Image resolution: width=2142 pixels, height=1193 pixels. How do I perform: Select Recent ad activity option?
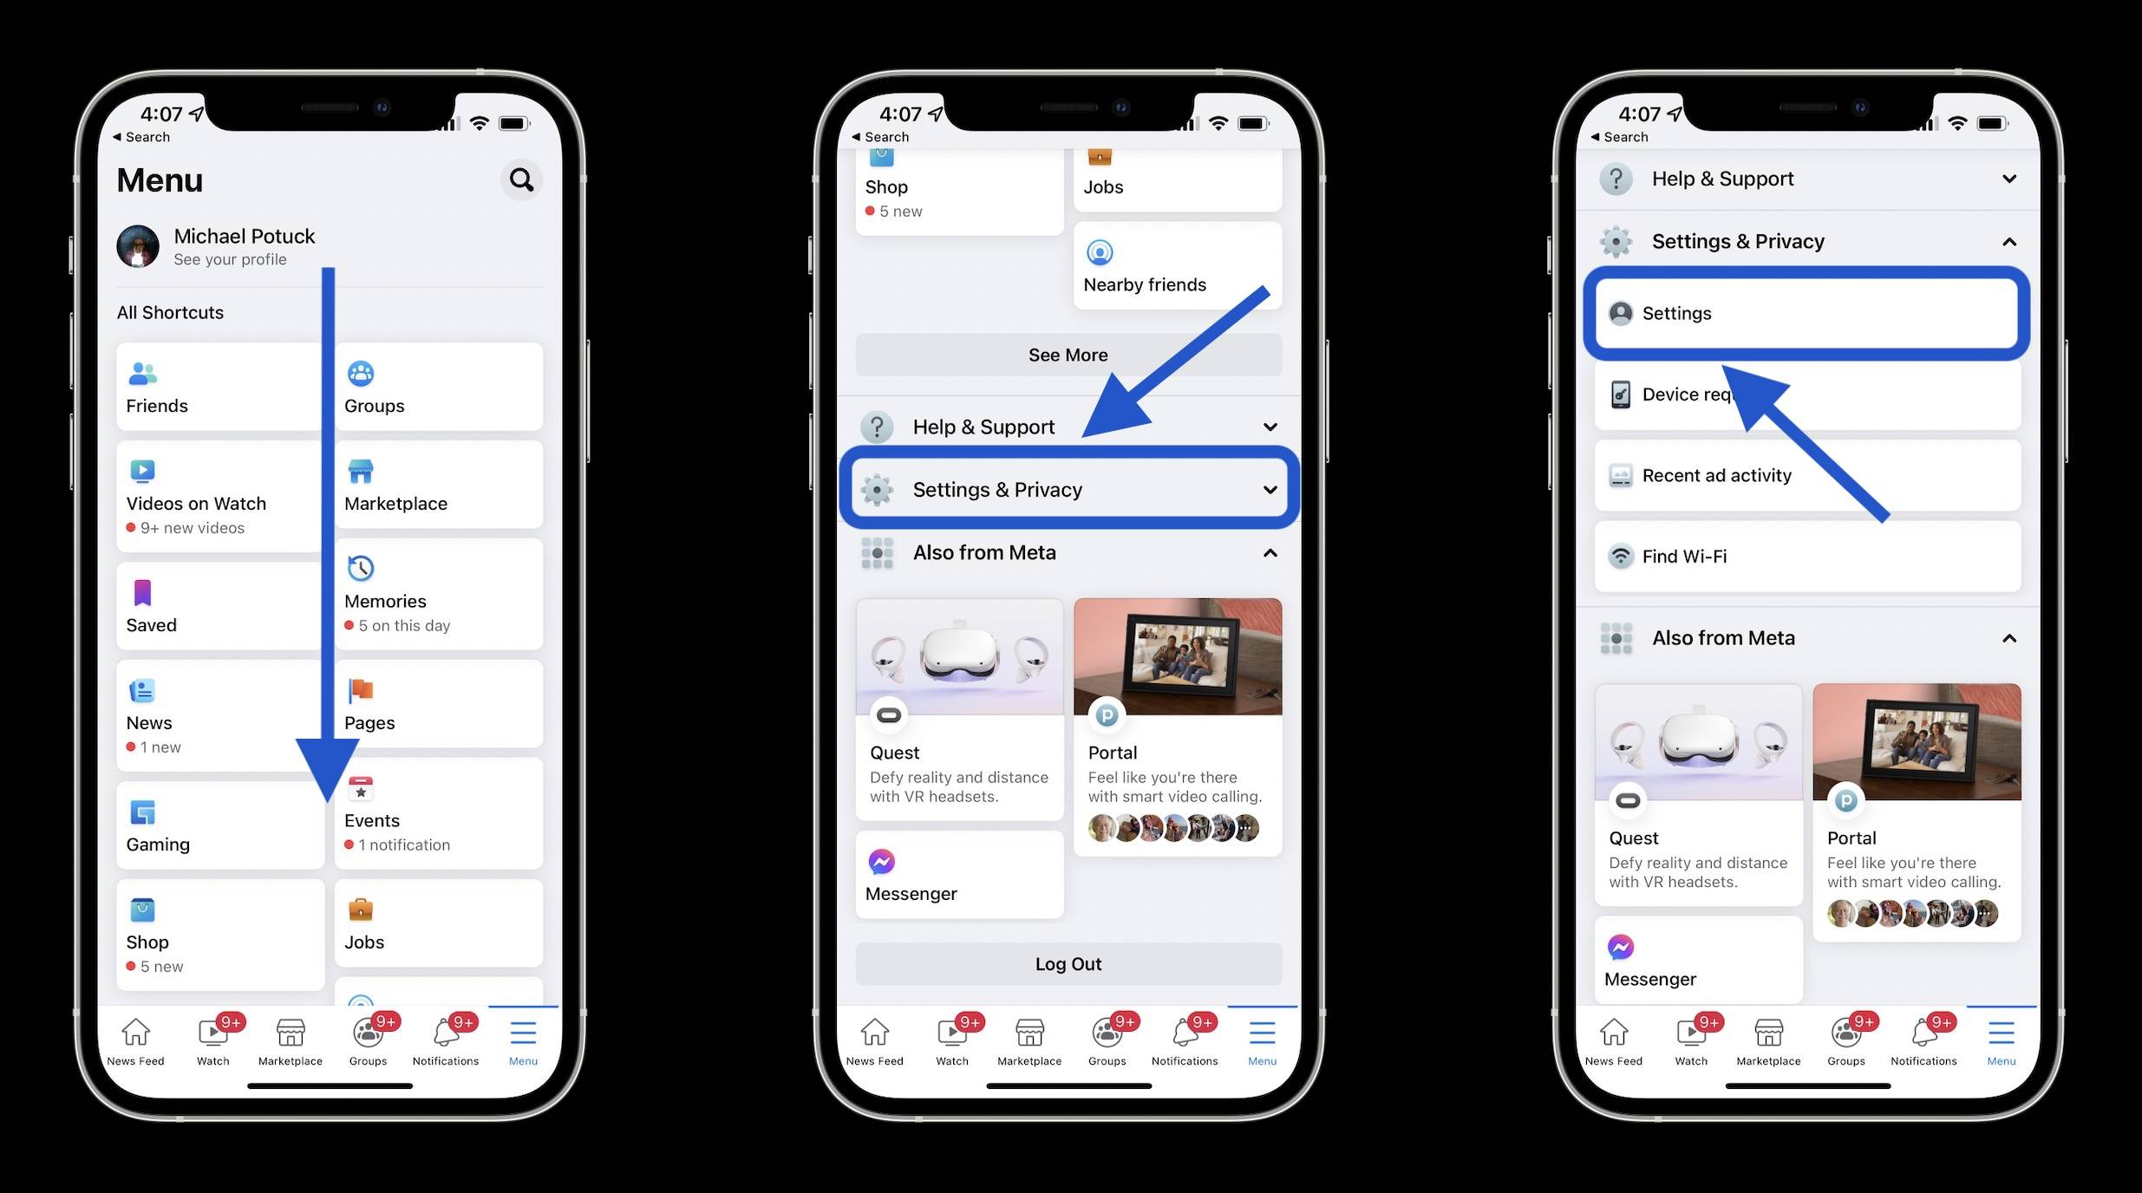point(1806,474)
